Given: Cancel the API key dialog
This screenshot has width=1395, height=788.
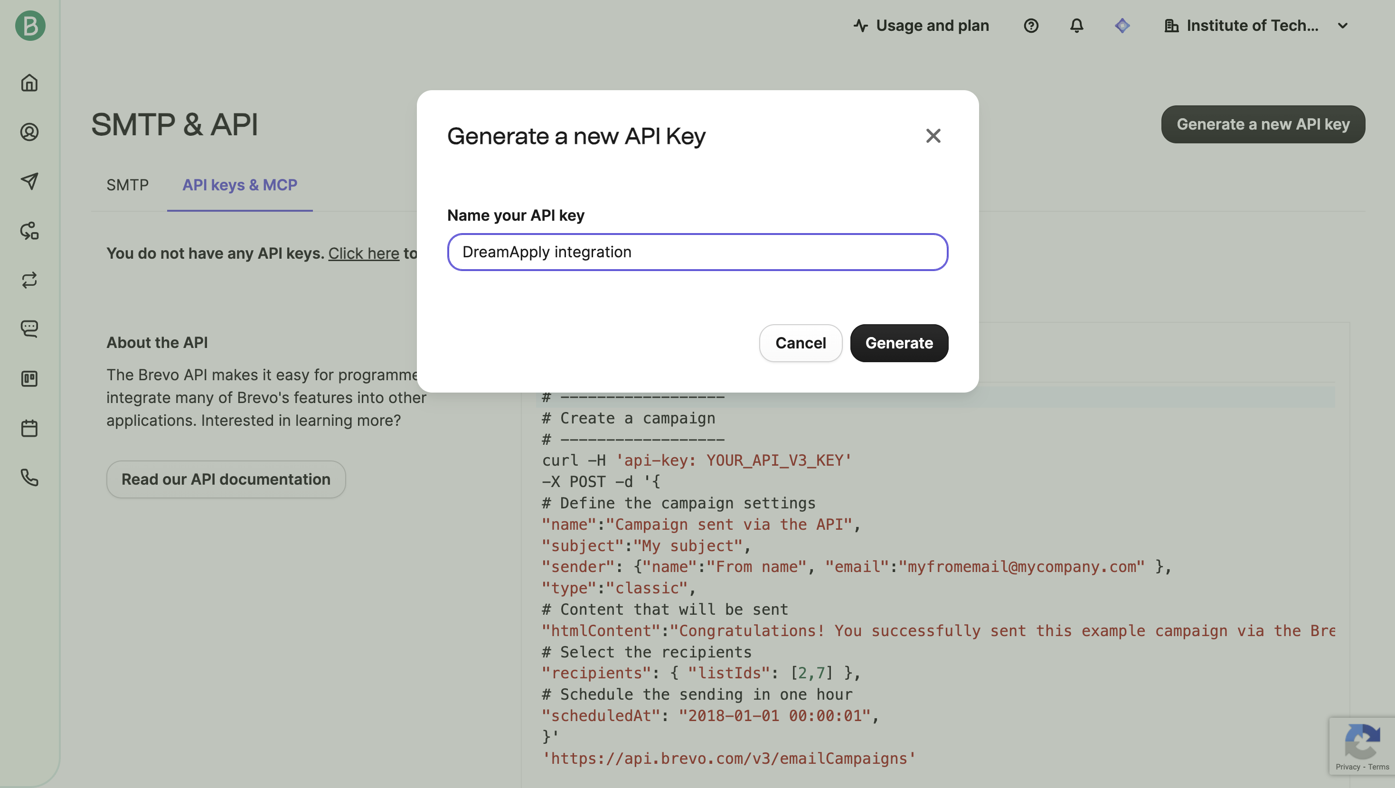Looking at the screenshot, I should 801,343.
